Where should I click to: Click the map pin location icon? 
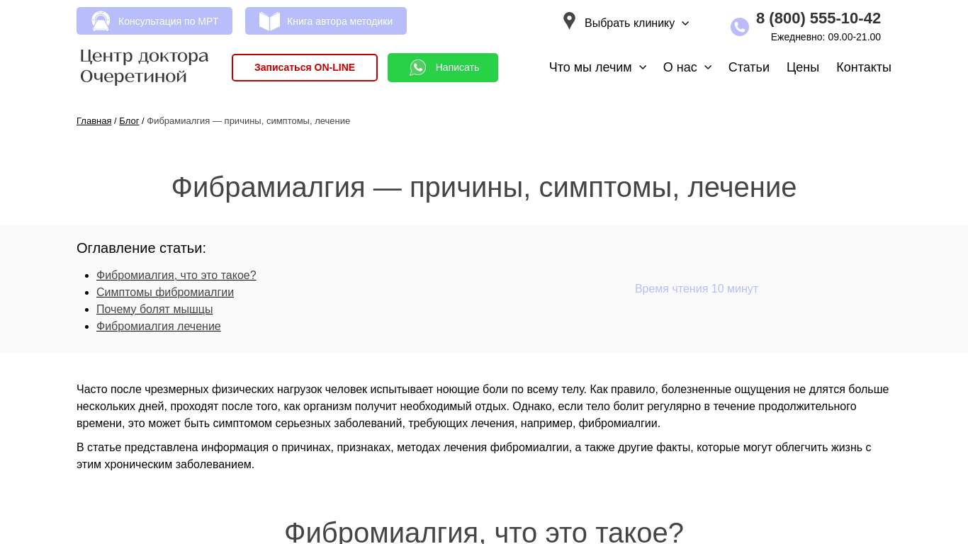[x=569, y=21]
